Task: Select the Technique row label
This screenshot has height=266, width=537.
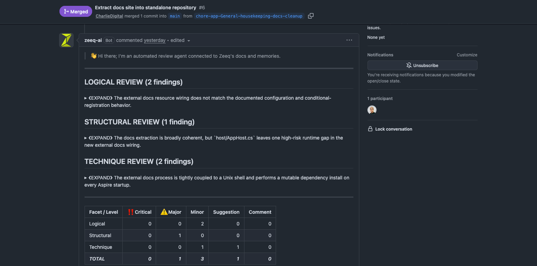Action: (x=101, y=247)
